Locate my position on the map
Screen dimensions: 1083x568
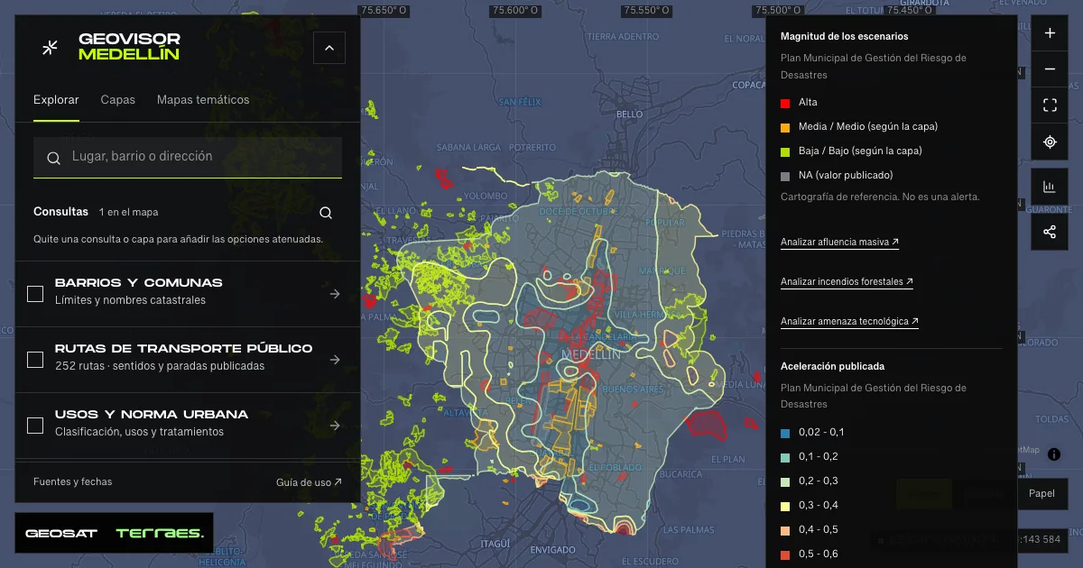point(1050,142)
